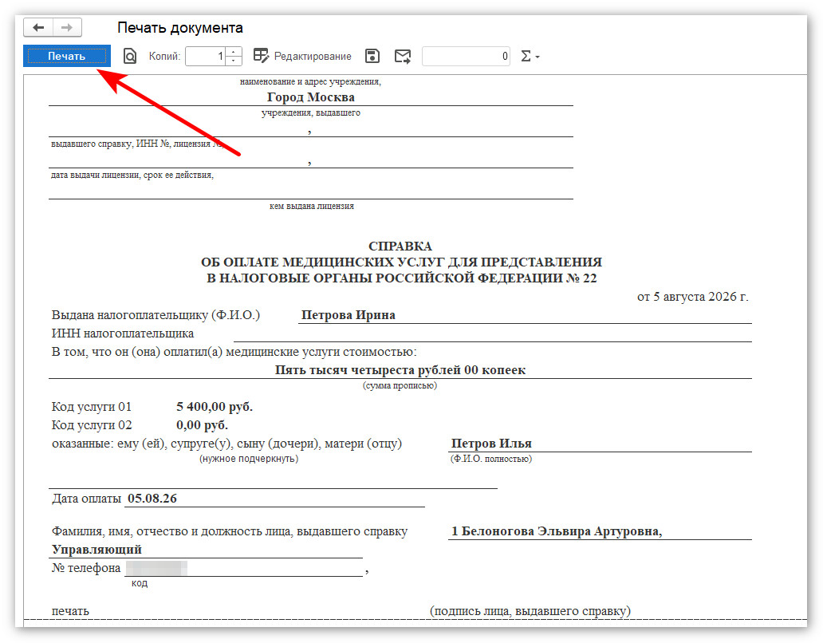This screenshot has width=823, height=643.
Task: Click the sum value field showing 0
Action: click(466, 56)
